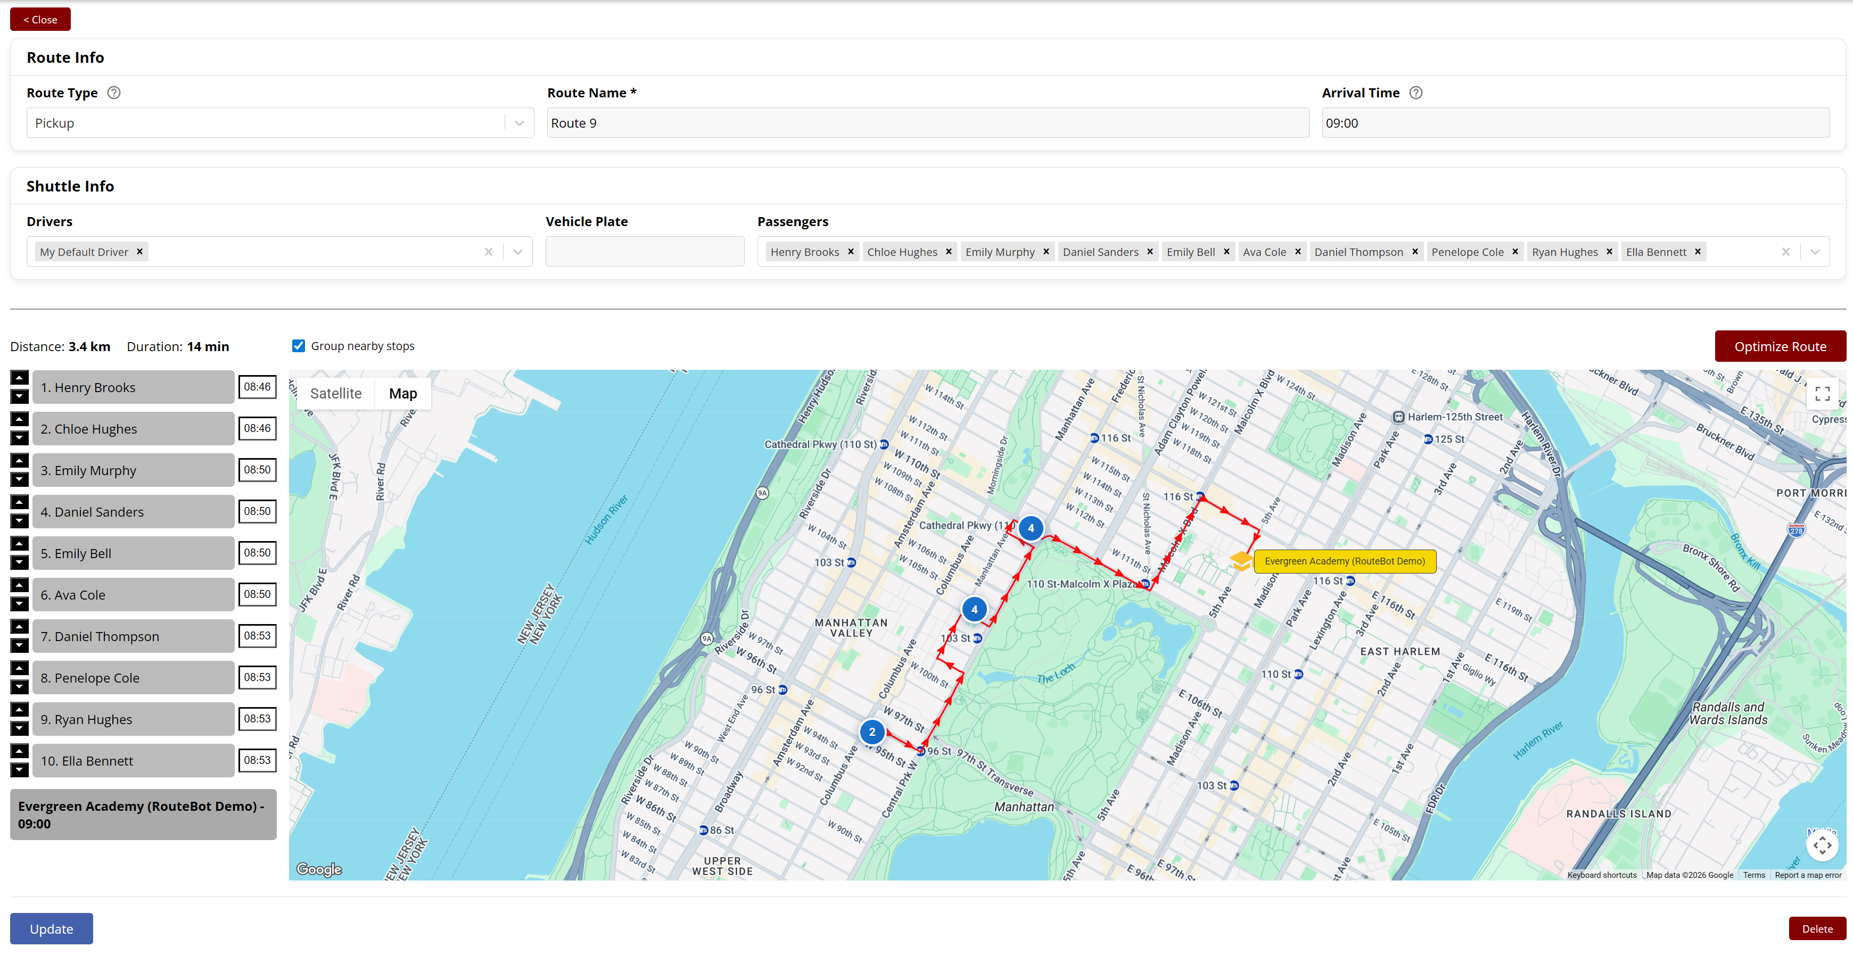Remove Ryan Hughes passenger tag
This screenshot has width=1853, height=955.
[x=1609, y=251]
